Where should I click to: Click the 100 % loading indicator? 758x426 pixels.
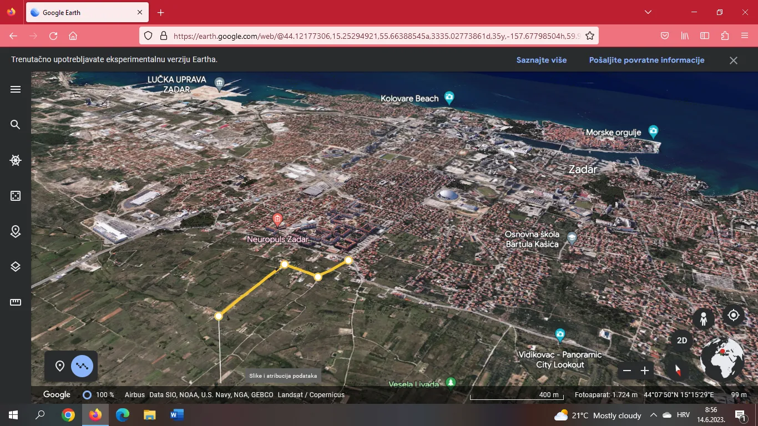click(x=98, y=395)
